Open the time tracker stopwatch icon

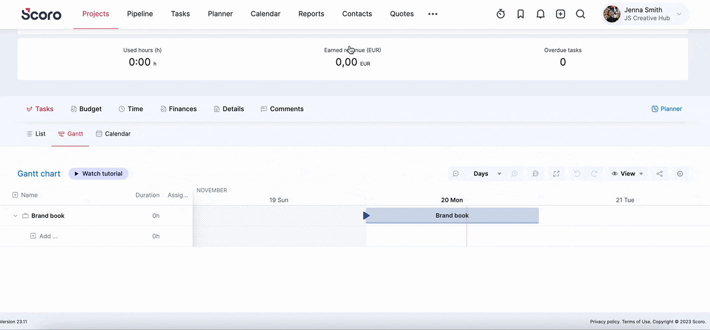[500, 14]
